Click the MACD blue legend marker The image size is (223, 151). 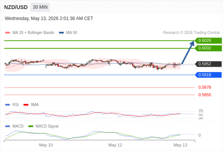pos(8,126)
